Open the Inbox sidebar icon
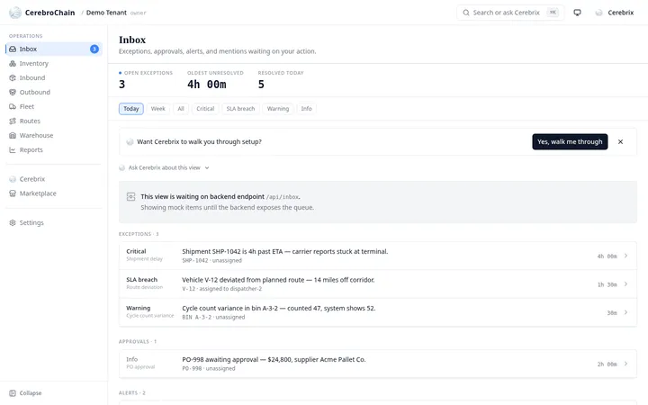Viewport: 648px width, 405px height. (x=13, y=49)
